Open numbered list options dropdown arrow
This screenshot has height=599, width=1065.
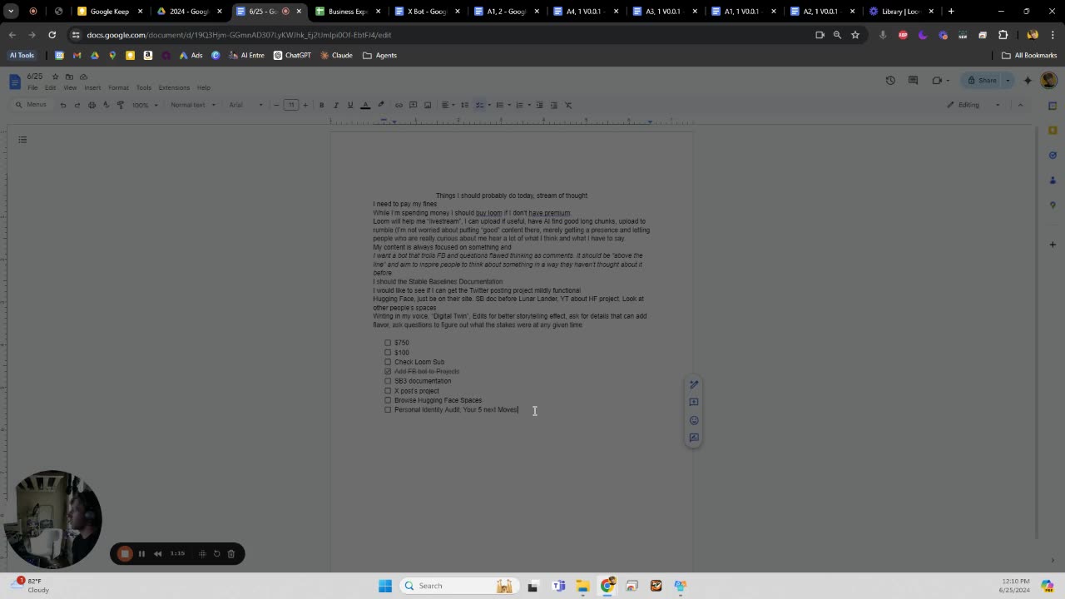(x=528, y=105)
